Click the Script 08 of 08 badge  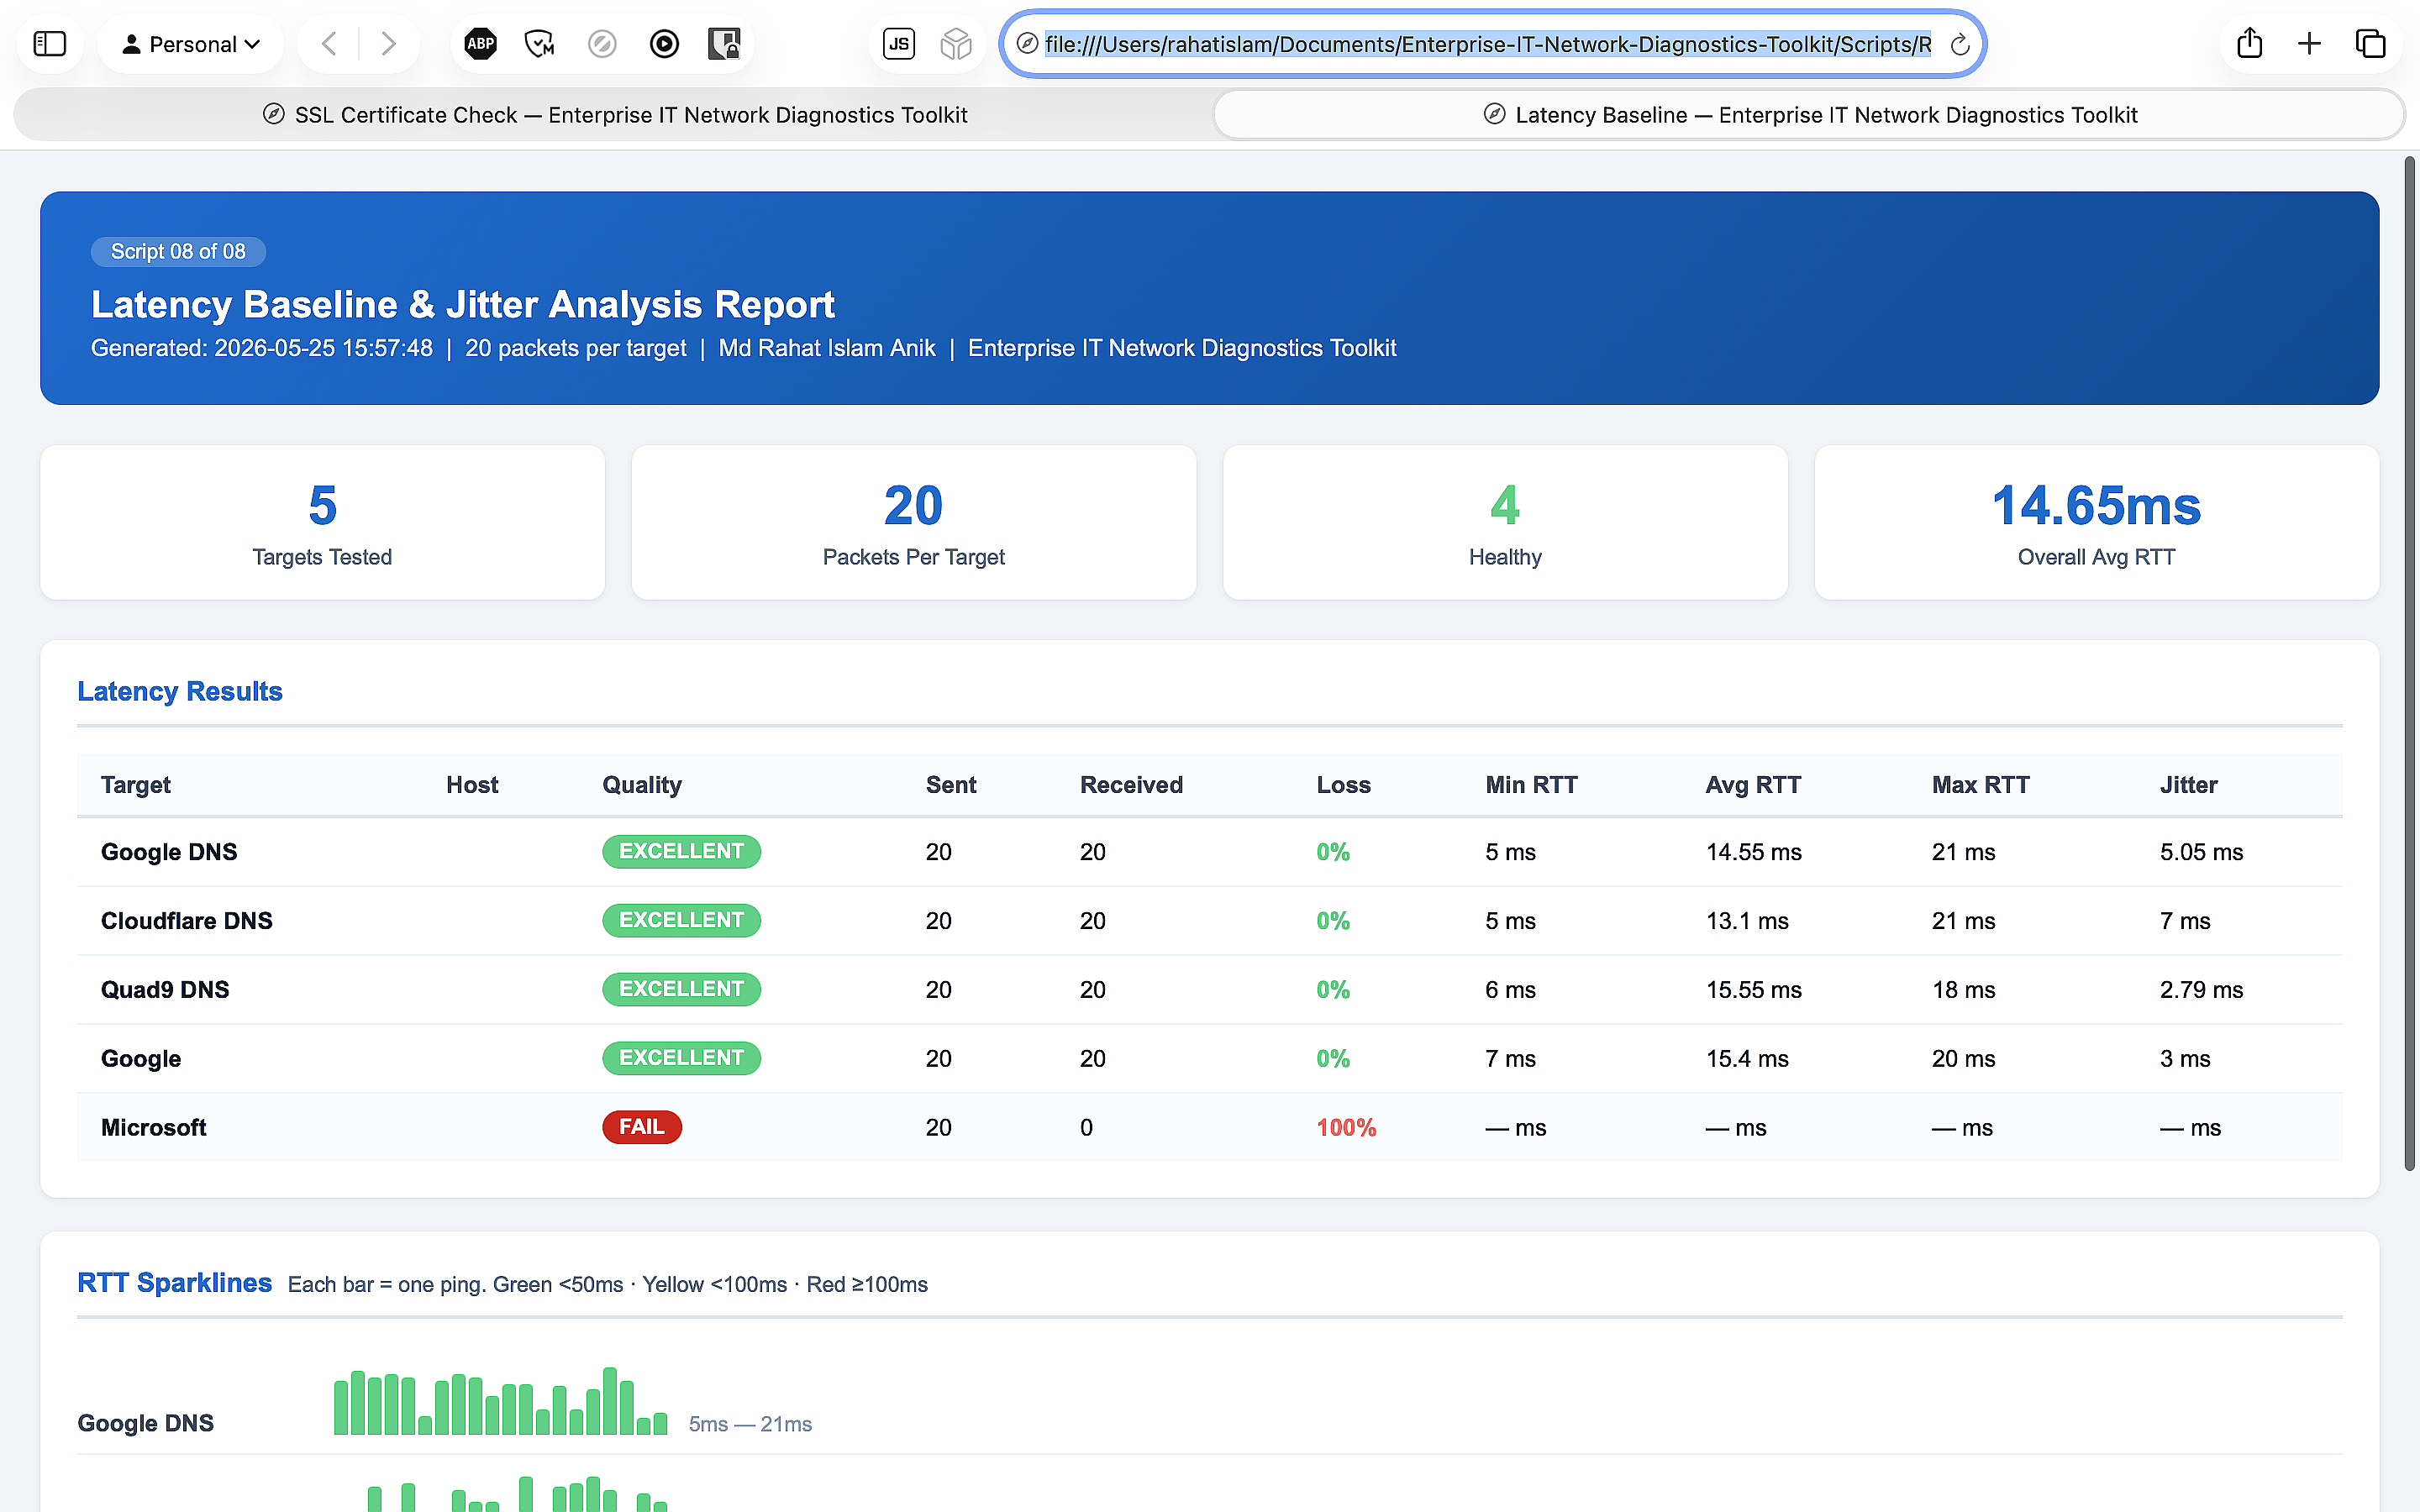[178, 252]
